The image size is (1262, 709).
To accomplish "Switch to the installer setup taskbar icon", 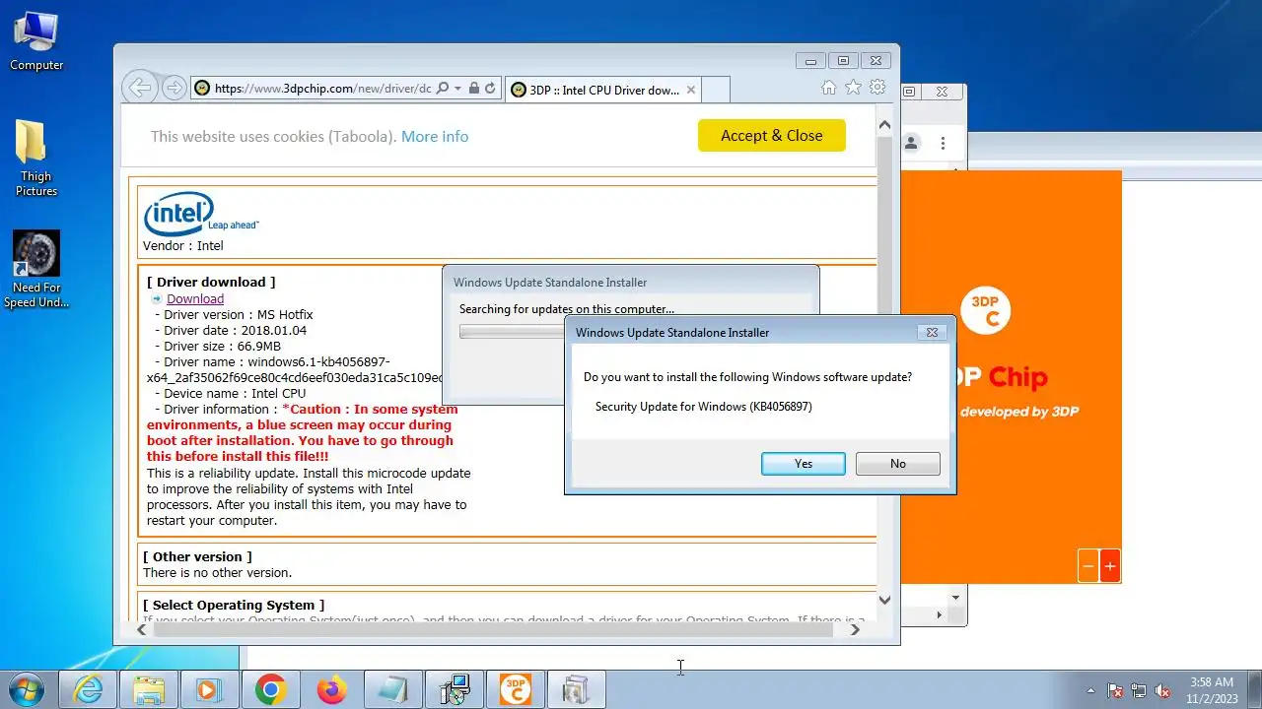I will (x=454, y=690).
